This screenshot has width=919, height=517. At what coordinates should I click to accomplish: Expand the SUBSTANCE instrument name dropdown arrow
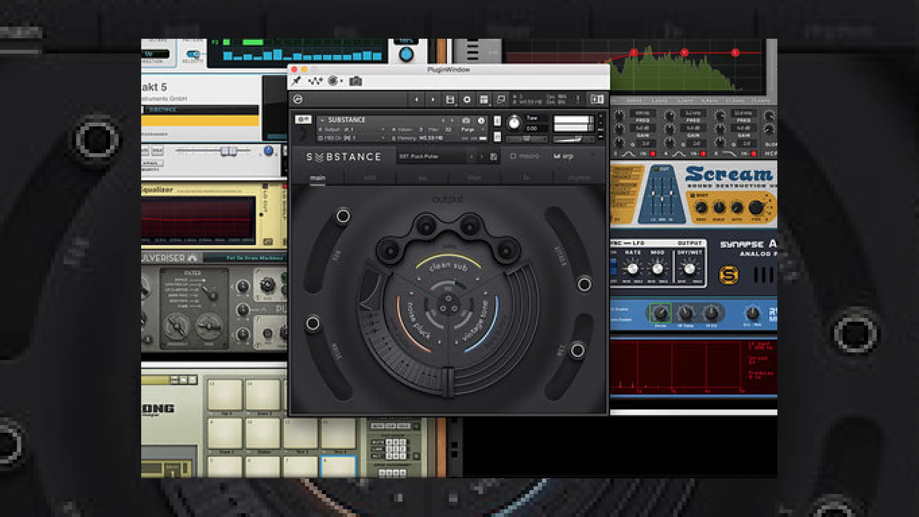323,120
